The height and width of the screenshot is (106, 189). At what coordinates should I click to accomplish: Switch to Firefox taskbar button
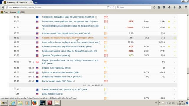[x=35, y=103]
